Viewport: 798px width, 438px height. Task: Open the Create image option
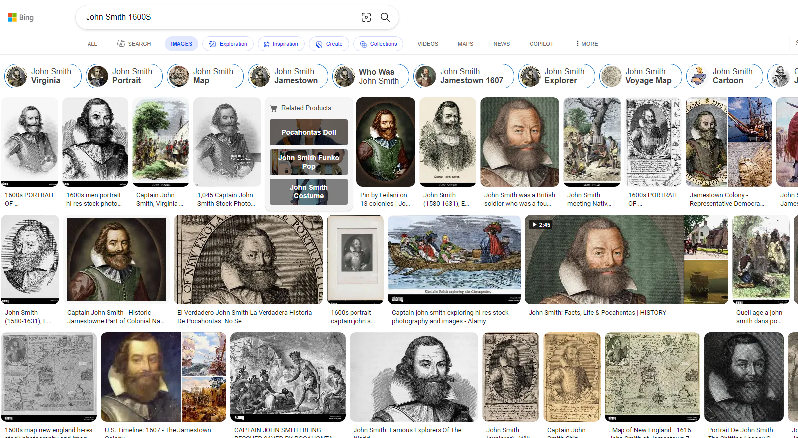329,44
